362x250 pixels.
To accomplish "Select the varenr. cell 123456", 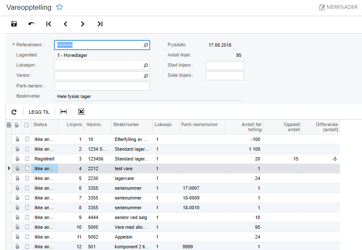I will click(x=98, y=159).
